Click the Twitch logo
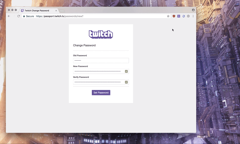 [x=101, y=34]
